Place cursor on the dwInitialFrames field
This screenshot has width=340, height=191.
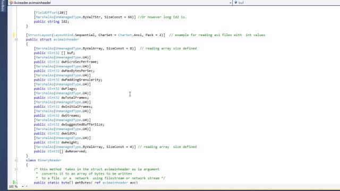76,107
